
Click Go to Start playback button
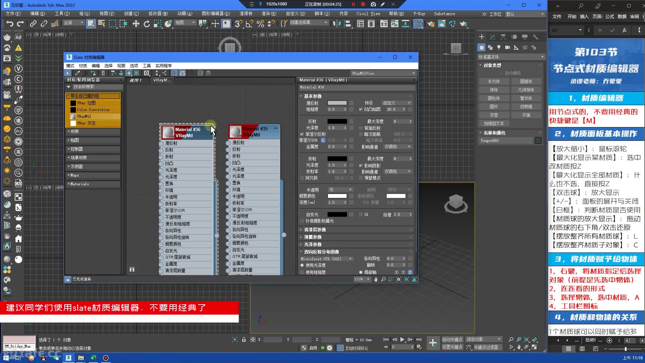pyautogui.click(x=386, y=339)
